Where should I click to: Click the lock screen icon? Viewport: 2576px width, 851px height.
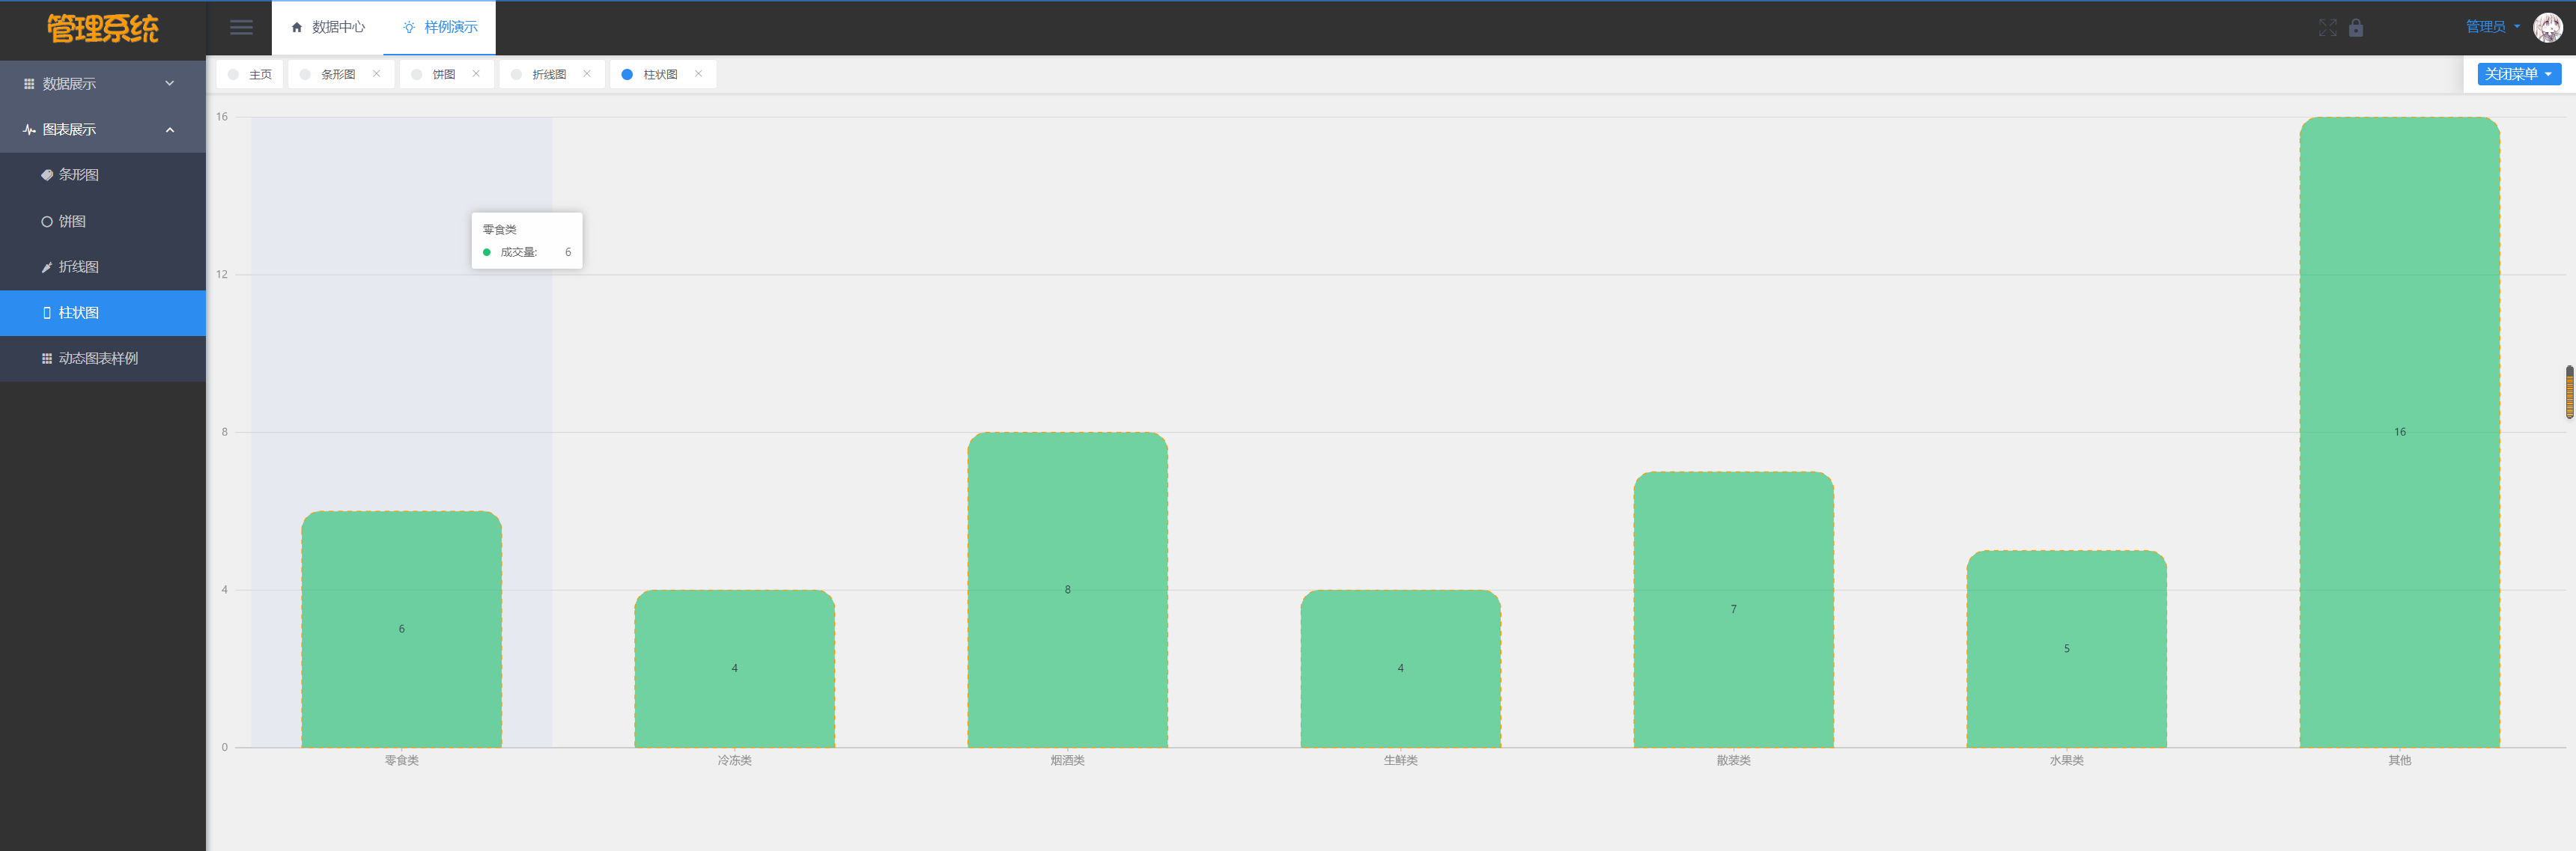tap(2356, 28)
